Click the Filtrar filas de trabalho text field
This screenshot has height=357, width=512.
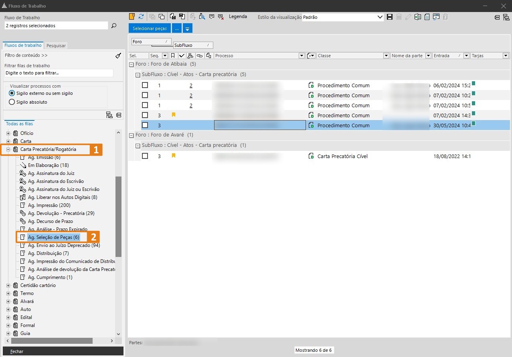[x=59, y=73]
